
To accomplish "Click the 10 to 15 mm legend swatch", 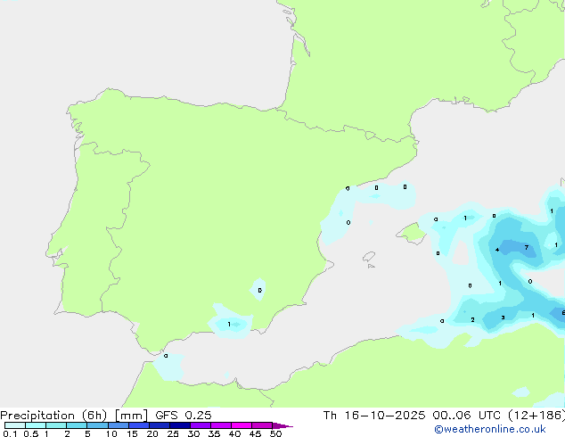I will click(119, 425).
